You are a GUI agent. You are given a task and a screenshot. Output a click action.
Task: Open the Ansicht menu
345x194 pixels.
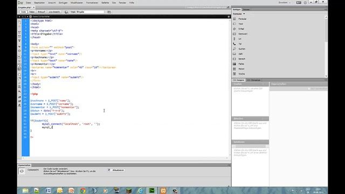pos(52,3)
